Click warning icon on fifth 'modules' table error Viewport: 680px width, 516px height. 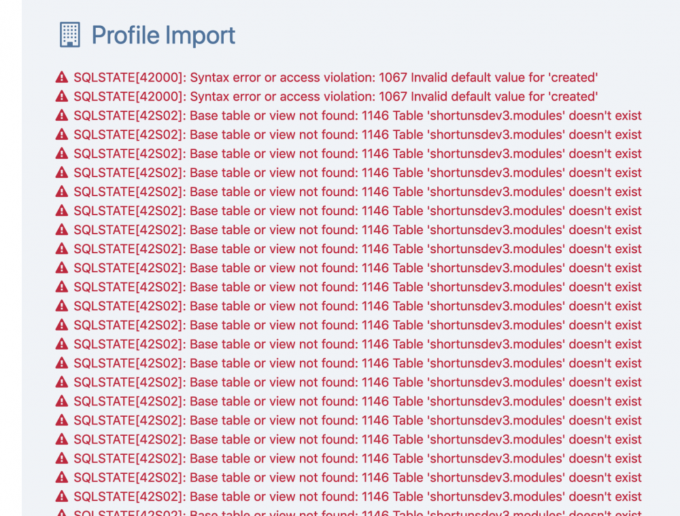62,191
